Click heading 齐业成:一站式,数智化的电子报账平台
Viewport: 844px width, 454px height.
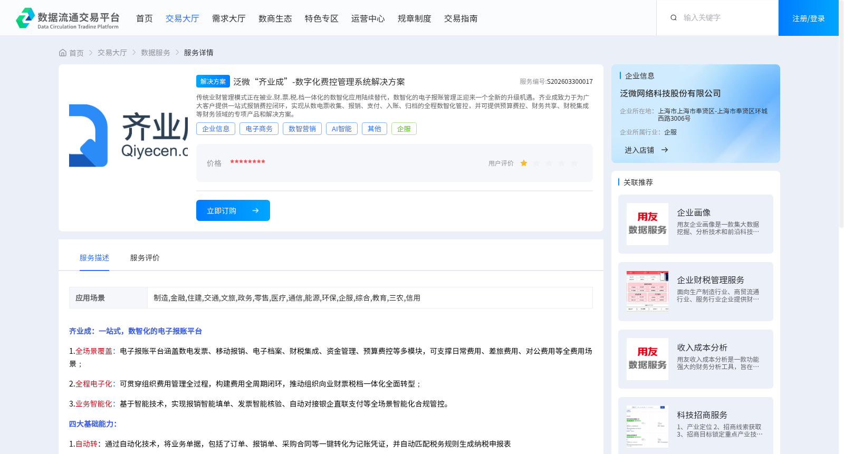[136, 331]
